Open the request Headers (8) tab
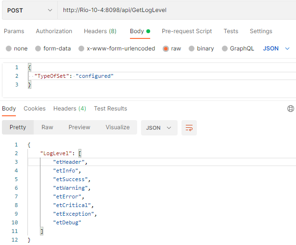 point(100,31)
